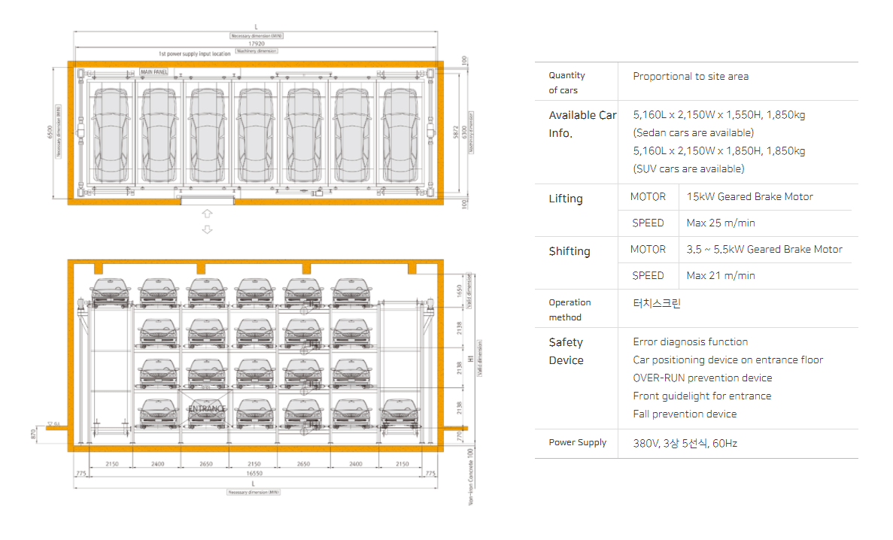Select the 'Max 21 m/min' shifting speed
The width and height of the screenshot is (893, 540).
pyautogui.click(x=721, y=275)
